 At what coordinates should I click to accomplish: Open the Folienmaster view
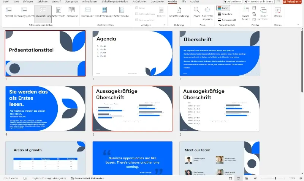coord(88,12)
